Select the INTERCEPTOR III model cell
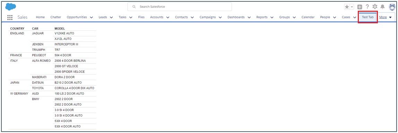The width and height of the screenshot is (398, 133). tap(67, 44)
